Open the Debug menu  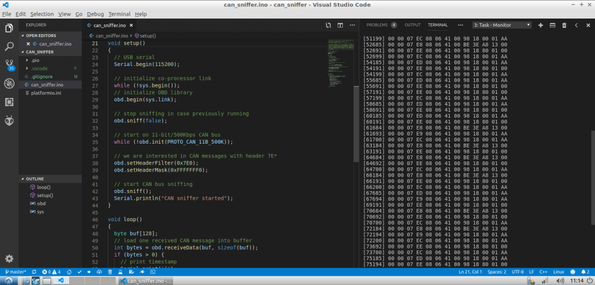[95, 14]
